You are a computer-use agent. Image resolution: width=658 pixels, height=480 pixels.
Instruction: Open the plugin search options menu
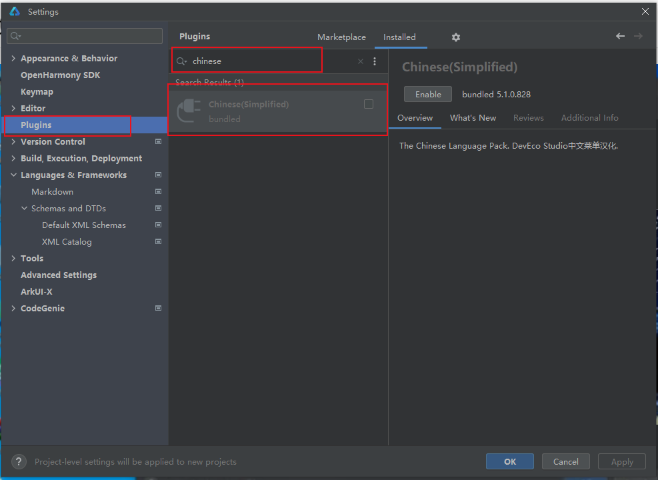coord(375,61)
